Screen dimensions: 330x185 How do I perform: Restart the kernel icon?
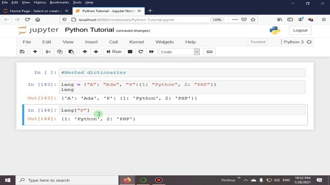coord(141,51)
